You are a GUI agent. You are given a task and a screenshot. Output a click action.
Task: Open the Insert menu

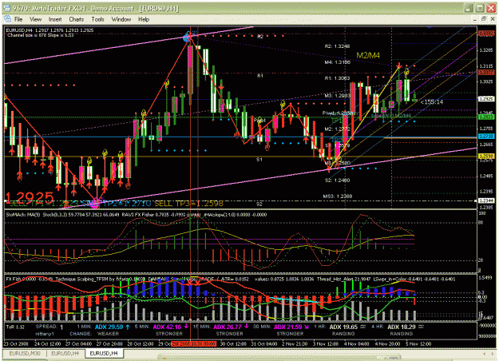click(x=55, y=19)
